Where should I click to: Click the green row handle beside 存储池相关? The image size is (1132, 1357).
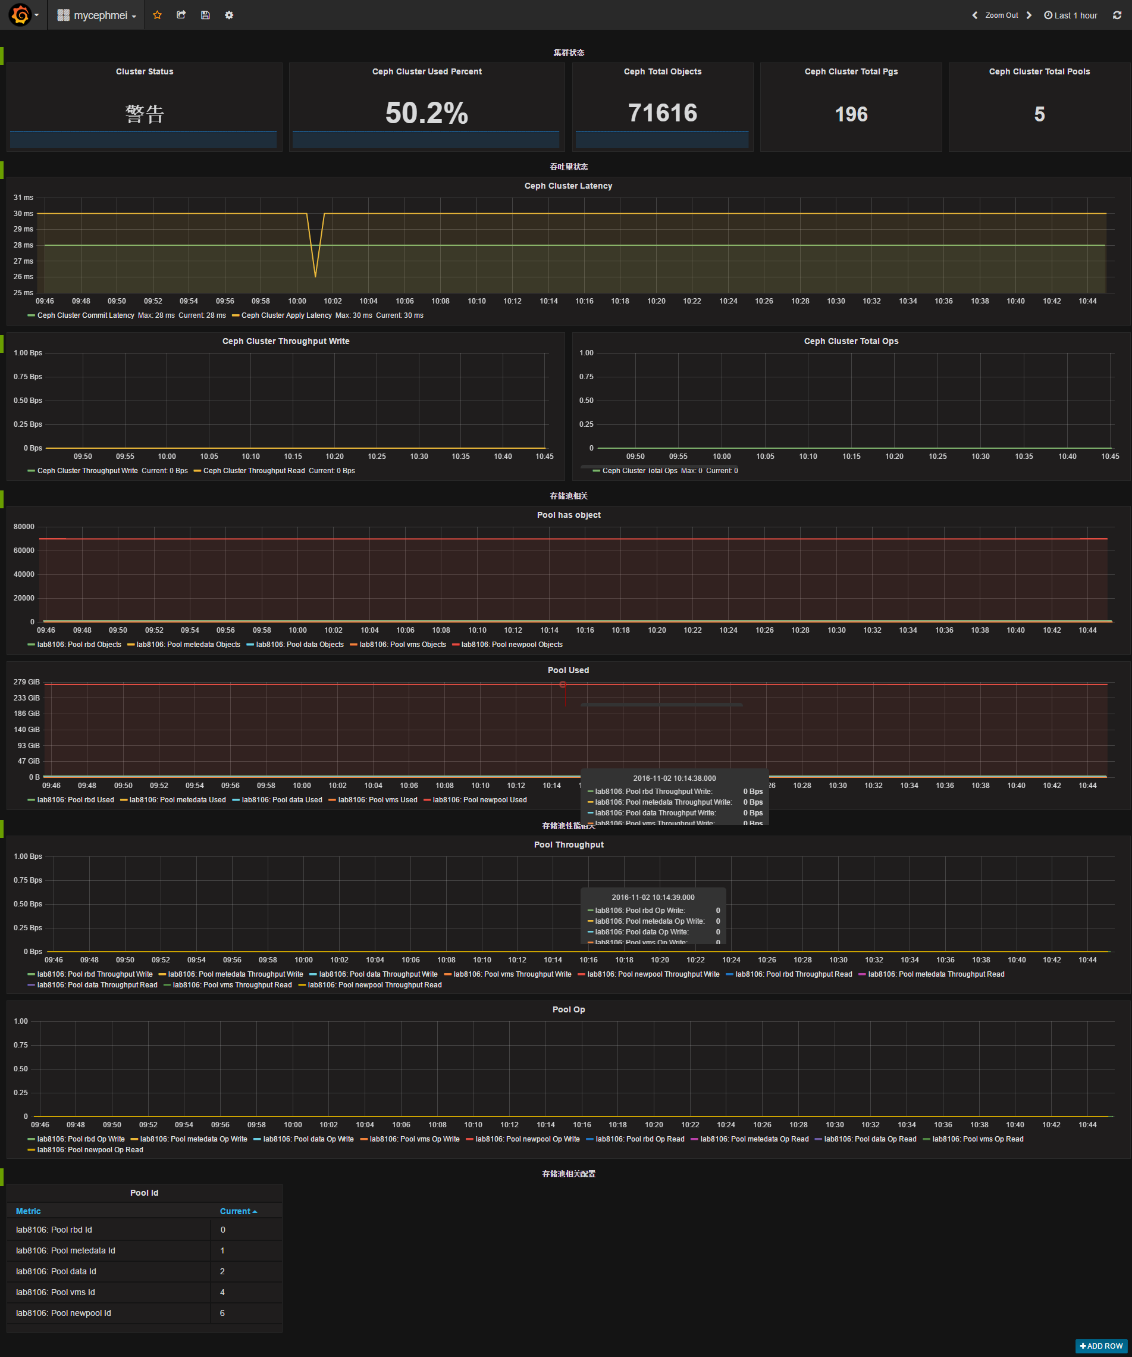coord(2,499)
